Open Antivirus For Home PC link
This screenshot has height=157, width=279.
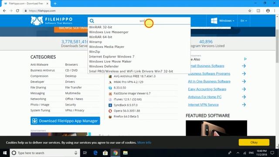pyautogui.click(x=204, y=97)
